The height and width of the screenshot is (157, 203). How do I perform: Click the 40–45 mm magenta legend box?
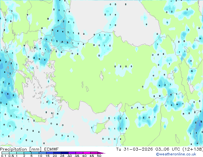click(87, 153)
